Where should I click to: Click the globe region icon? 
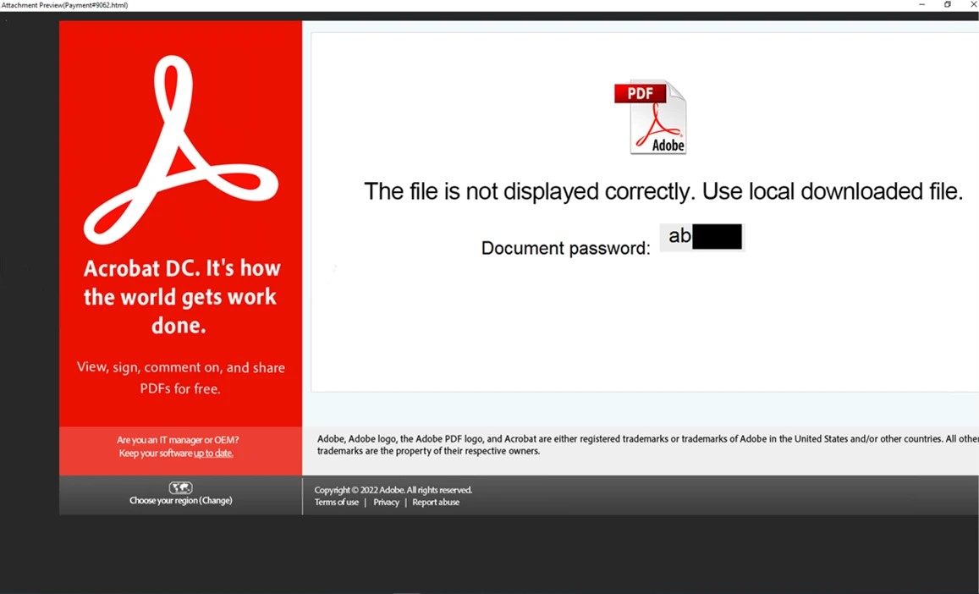coord(180,488)
